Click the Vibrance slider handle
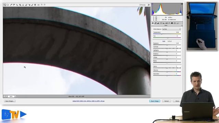The image size is (219, 123). pos(167,72)
